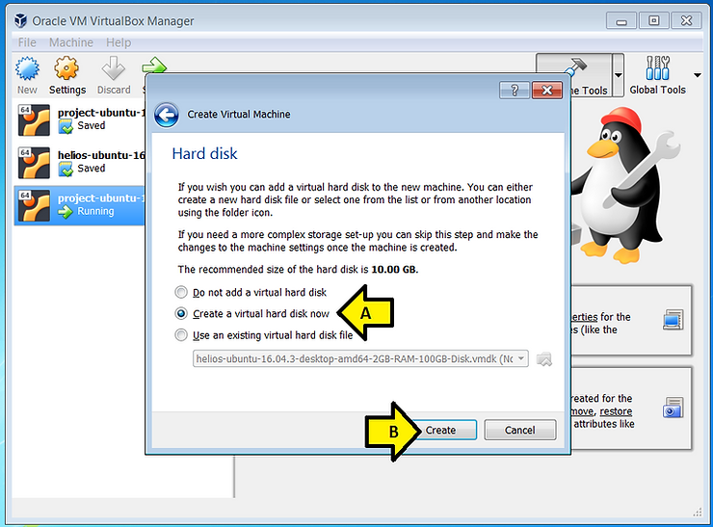Open the Machine menu

71,42
